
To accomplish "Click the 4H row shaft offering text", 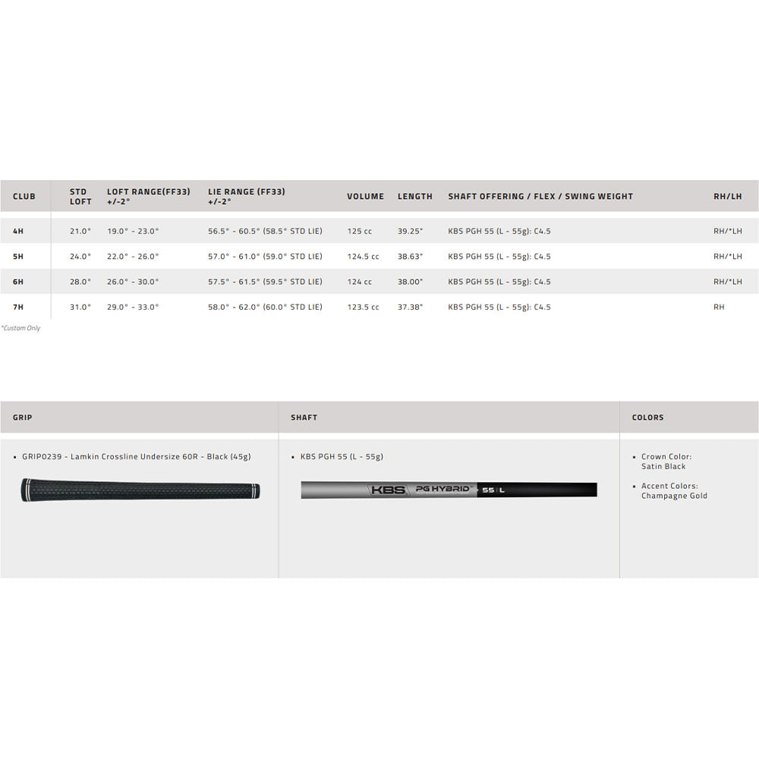I will pos(499,231).
